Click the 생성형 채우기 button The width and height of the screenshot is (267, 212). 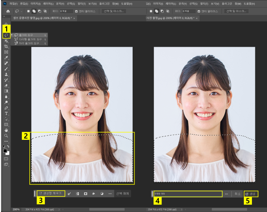point(51,194)
